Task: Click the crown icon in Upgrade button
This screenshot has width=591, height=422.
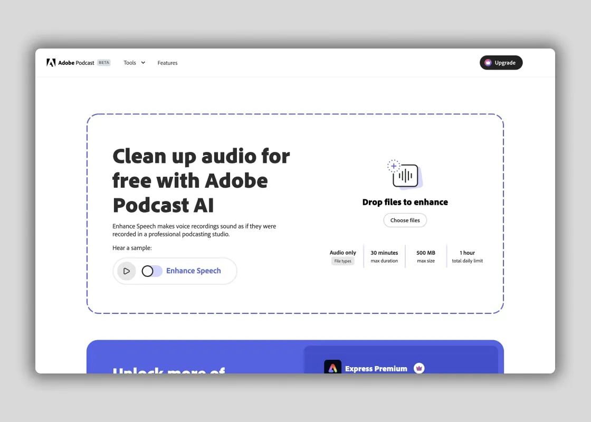Action: point(488,63)
